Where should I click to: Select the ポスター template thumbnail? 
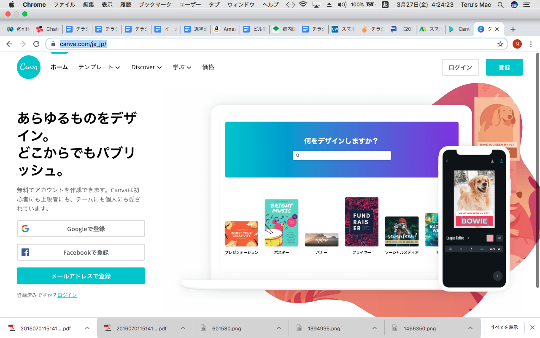(281, 223)
